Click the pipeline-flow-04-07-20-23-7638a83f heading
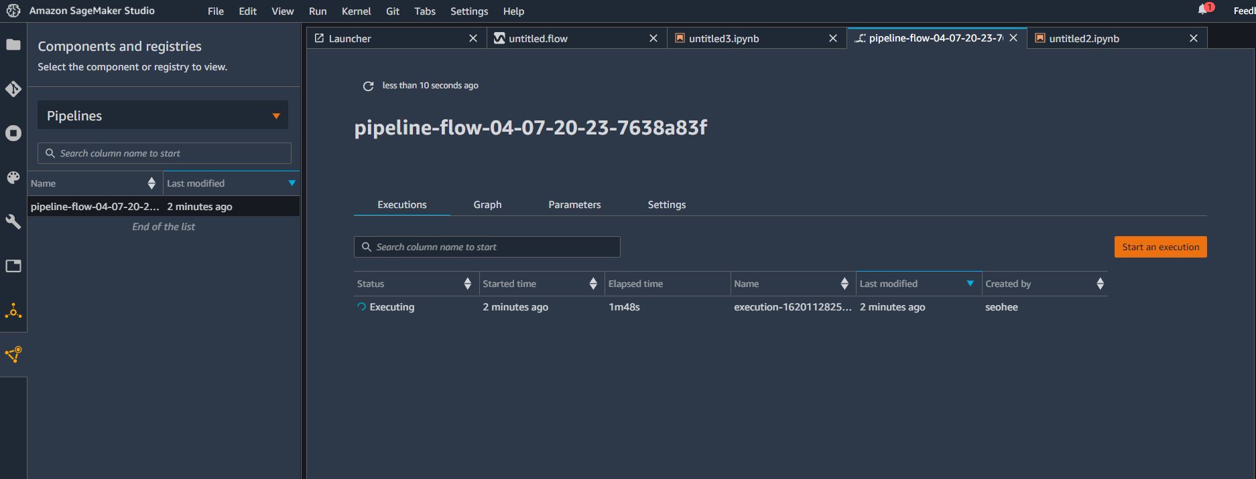 pyautogui.click(x=530, y=127)
